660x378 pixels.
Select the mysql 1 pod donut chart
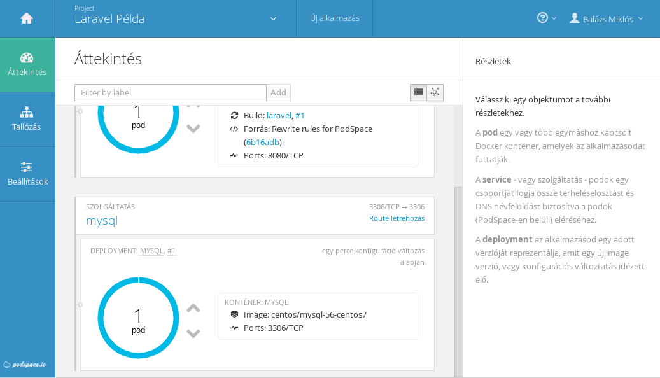pyautogui.click(x=139, y=318)
